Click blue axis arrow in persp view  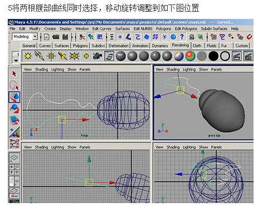pos(158,96)
